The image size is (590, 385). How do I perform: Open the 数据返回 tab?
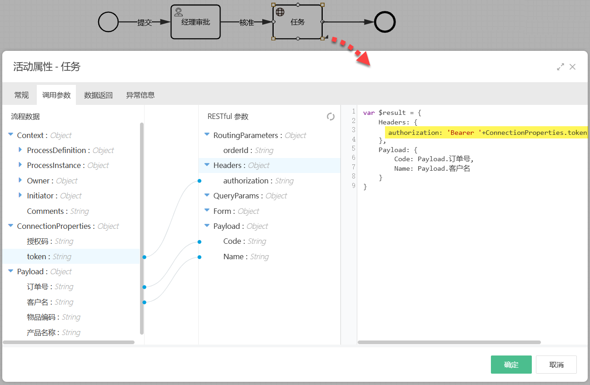click(98, 95)
